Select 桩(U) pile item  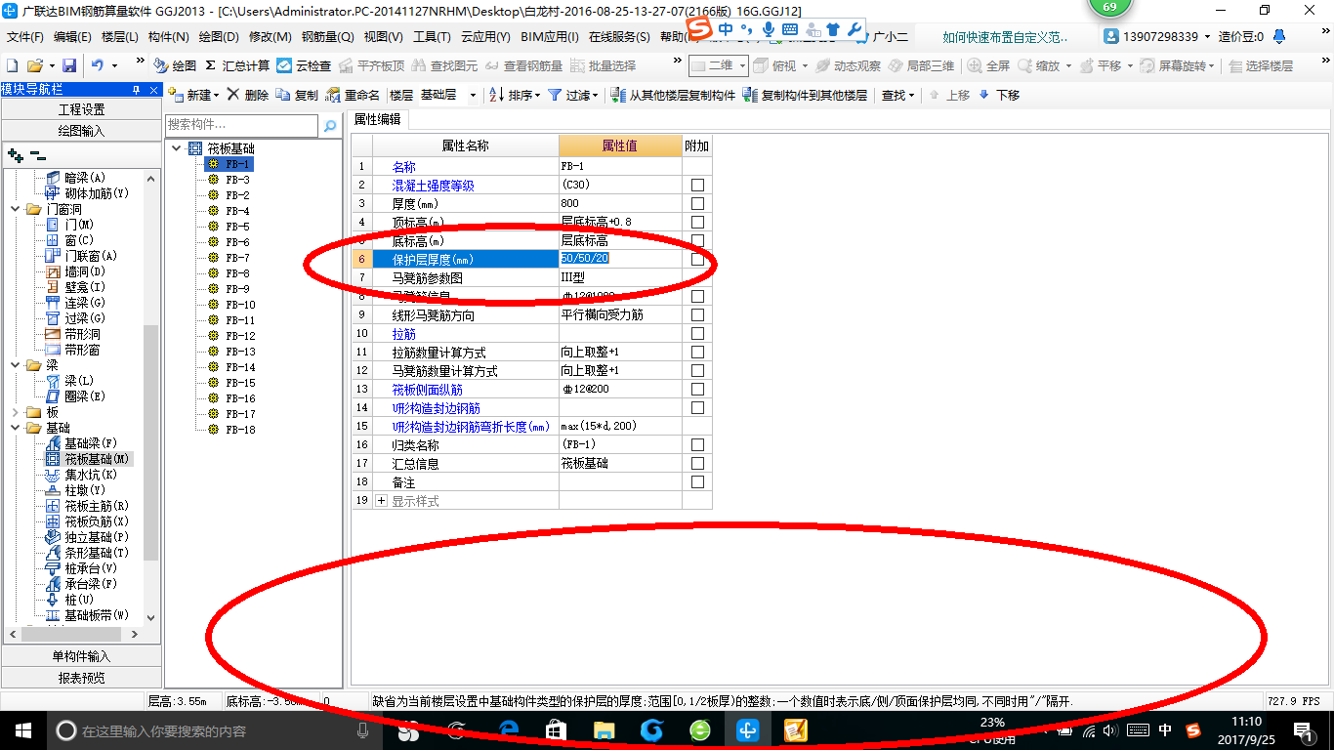pyautogui.click(x=70, y=600)
